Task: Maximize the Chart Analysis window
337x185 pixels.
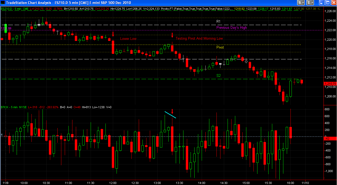Action: point(327,3)
